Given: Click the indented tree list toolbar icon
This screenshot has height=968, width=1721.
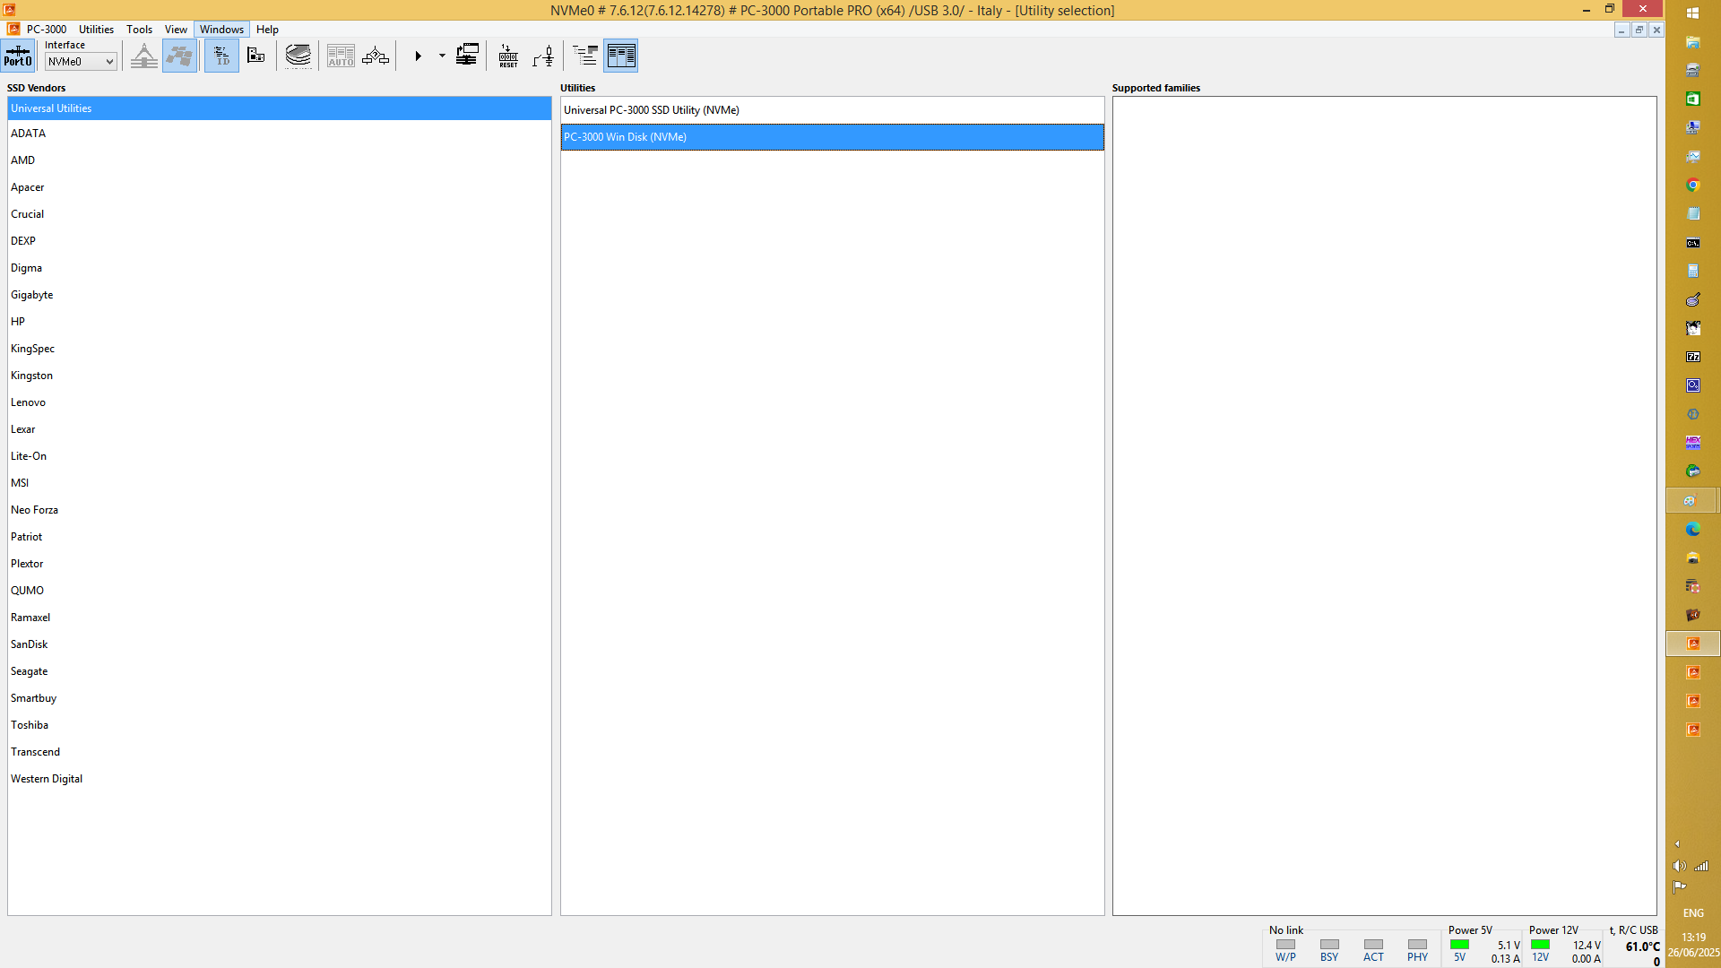Looking at the screenshot, I should pyautogui.click(x=585, y=56).
